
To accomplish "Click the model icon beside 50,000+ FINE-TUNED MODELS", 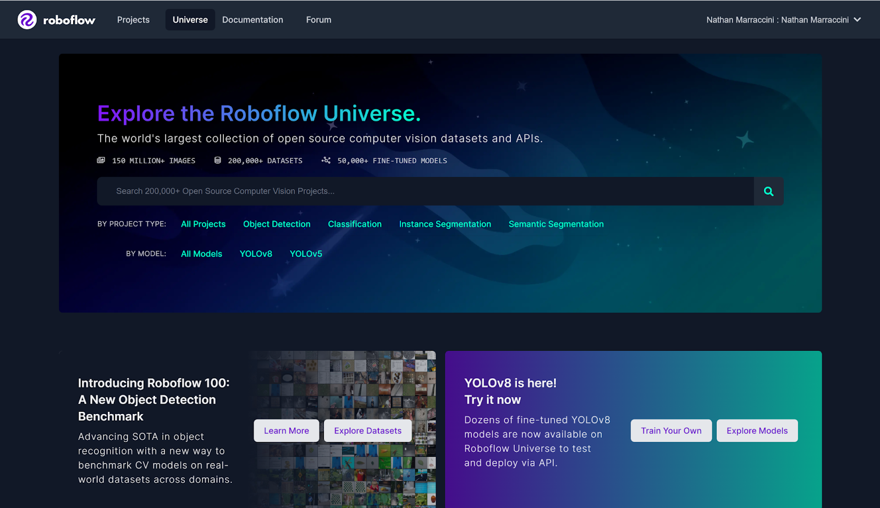I will pyautogui.click(x=326, y=161).
